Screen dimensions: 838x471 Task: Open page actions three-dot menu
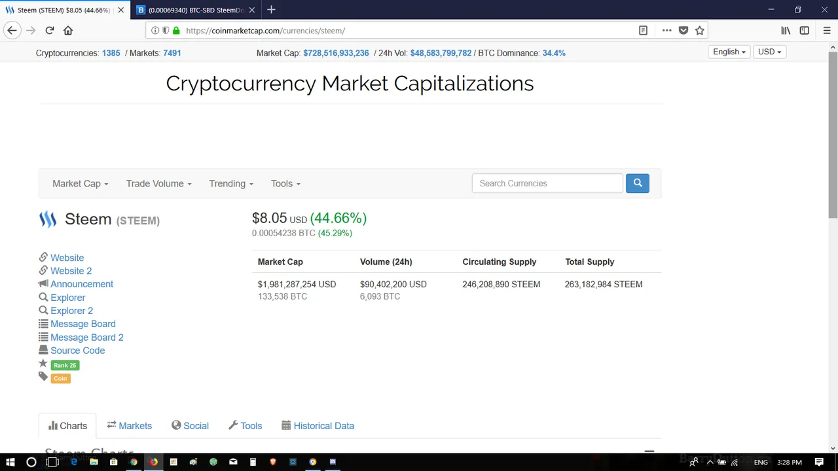(x=666, y=30)
